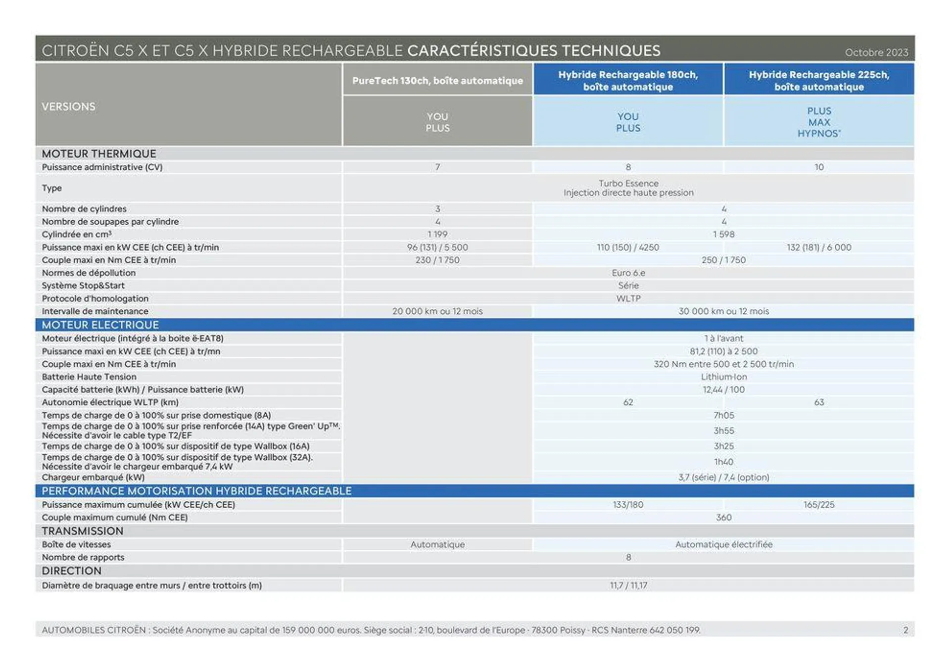Click the 'Turbo Essence Injection directe haute pression' cell

(628, 188)
